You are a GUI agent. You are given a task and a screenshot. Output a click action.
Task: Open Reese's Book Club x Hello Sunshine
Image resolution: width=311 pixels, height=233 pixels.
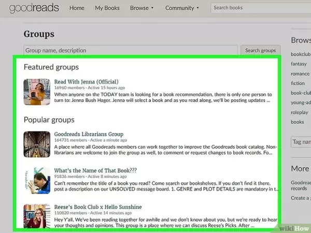(98, 207)
